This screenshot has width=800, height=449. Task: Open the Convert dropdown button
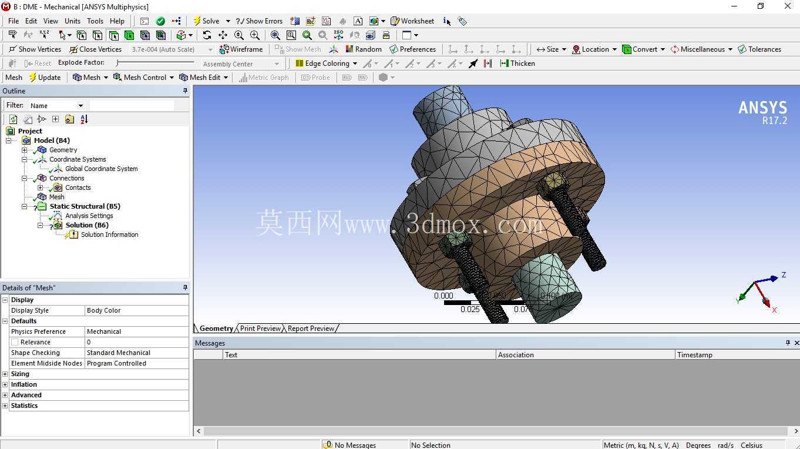point(643,49)
